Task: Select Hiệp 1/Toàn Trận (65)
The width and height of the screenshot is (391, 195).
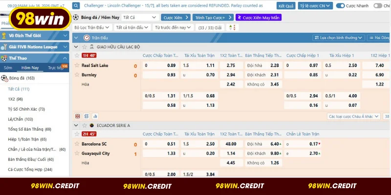Action: pos(27,139)
